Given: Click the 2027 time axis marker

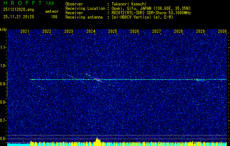Looking at the screenshot, I should tap(157, 31).
